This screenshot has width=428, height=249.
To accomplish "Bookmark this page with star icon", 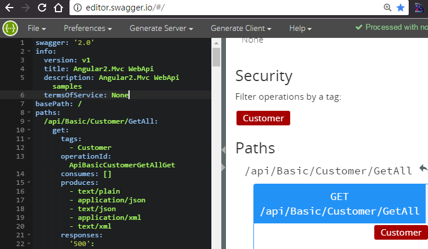I will pos(401,8).
